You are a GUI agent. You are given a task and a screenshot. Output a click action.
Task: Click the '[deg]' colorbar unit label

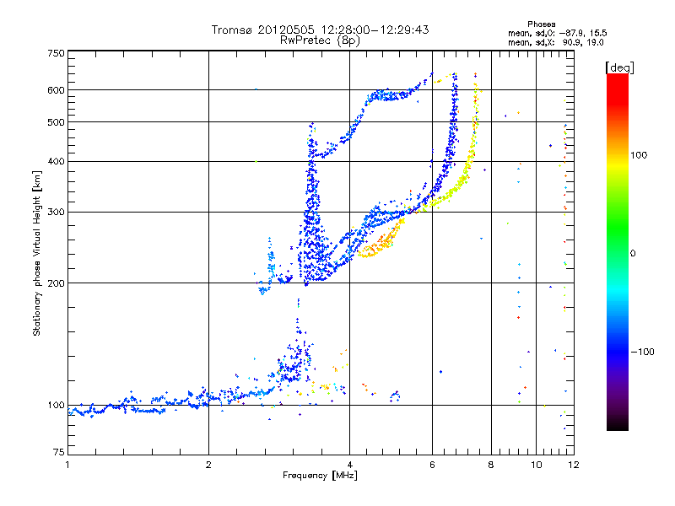619,67
